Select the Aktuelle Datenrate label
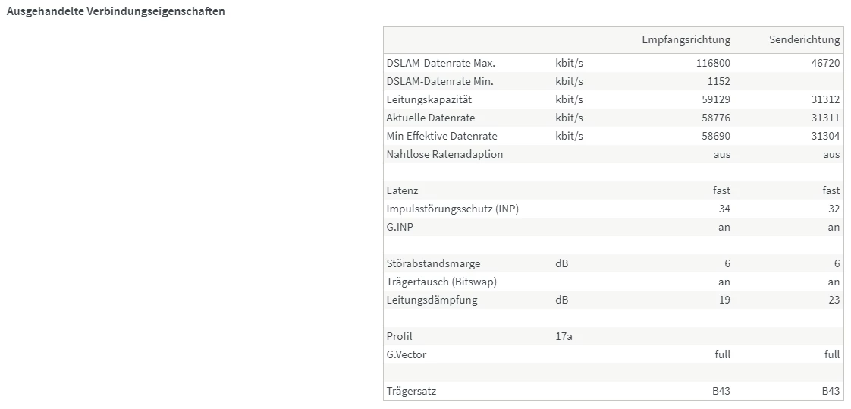Viewport: 851px width, 409px height. point(430,118)
